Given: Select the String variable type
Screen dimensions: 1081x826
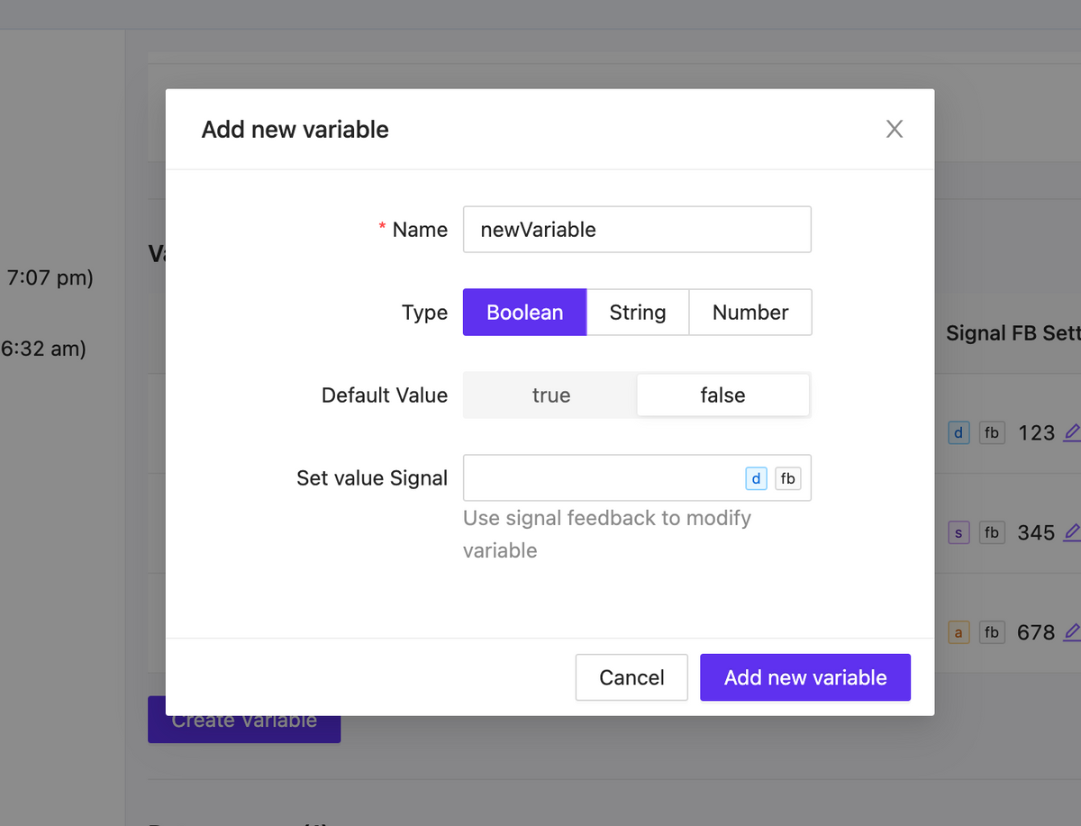Looking at the screenshot, I should pyautogui.click(x=637, y=313).
